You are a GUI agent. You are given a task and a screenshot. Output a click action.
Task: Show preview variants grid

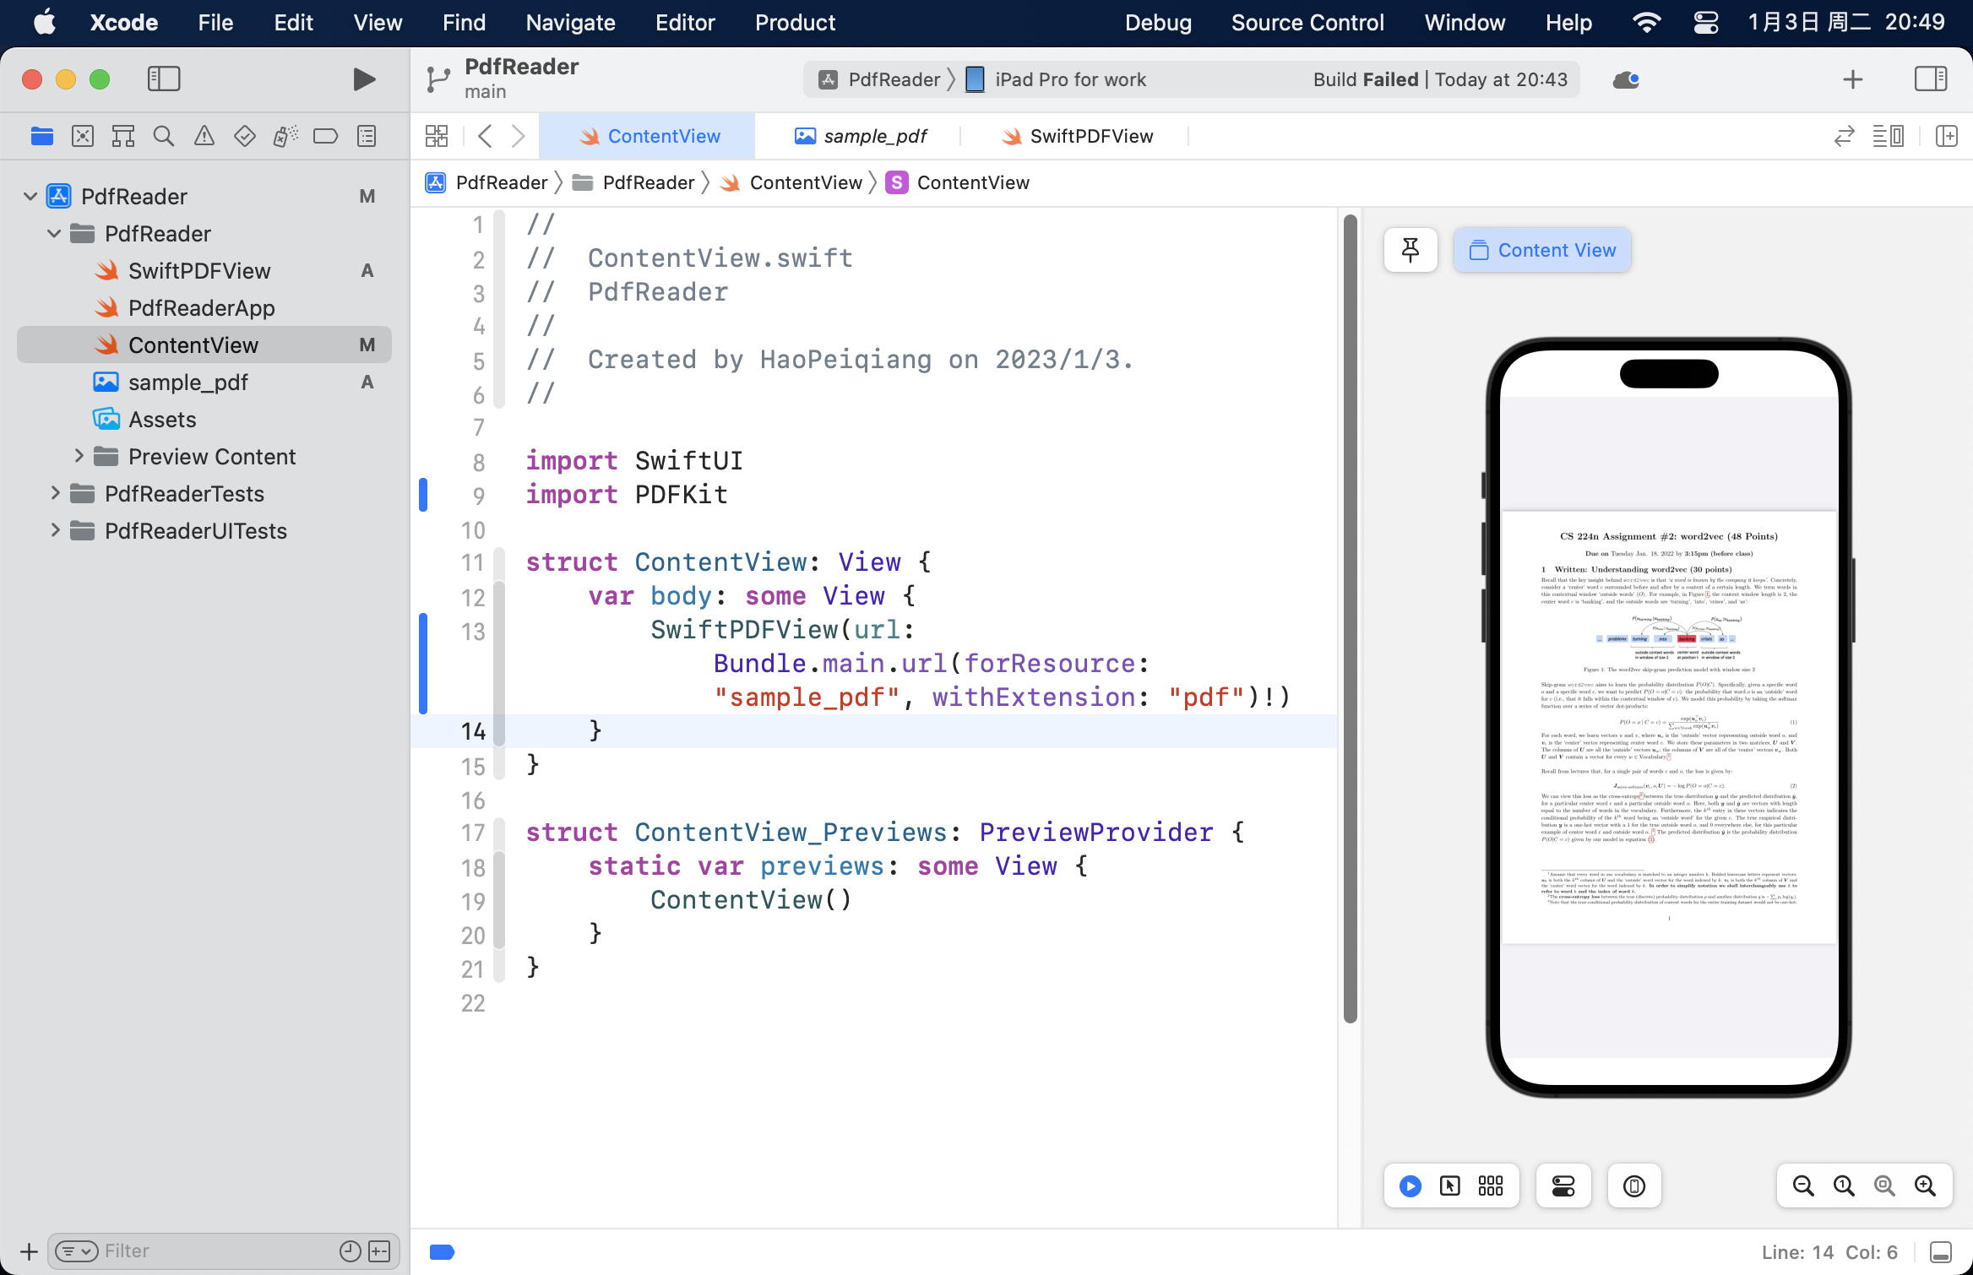pyautogui.click(x=1489, y=1185)
